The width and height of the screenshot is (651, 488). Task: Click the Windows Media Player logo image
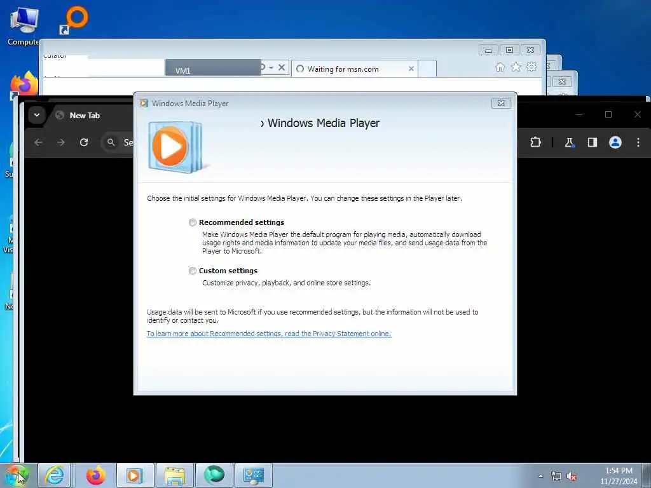[x=176, y=147]
